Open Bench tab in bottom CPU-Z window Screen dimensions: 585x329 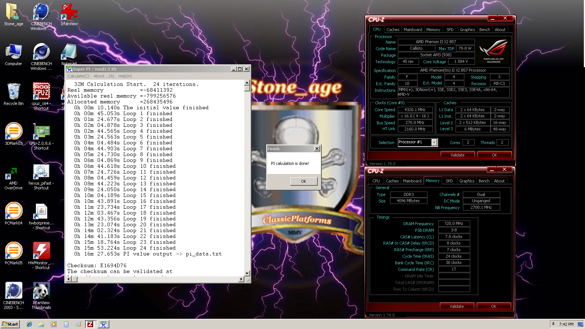pyautogui.click(x=484, y=181)
